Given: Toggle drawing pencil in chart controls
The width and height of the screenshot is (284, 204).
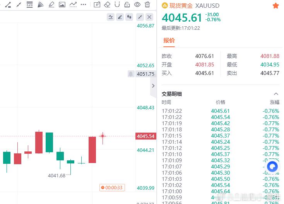Looking at the screenshot, I should pos(120,17).
